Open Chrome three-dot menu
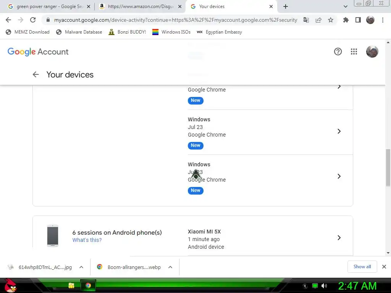Screen dimensions: 391x293 tap(383, 20)
